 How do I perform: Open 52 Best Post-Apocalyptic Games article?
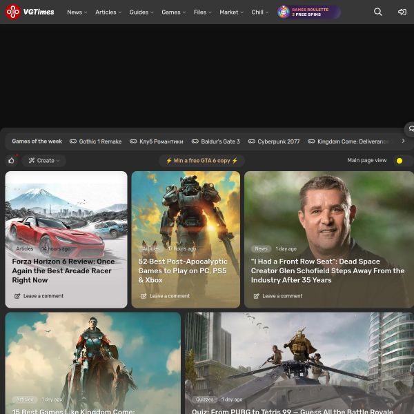[183, 270]
